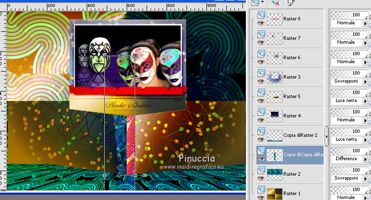
Task: Expand layers panel using the divider arrow
Action: coord(327,136)
